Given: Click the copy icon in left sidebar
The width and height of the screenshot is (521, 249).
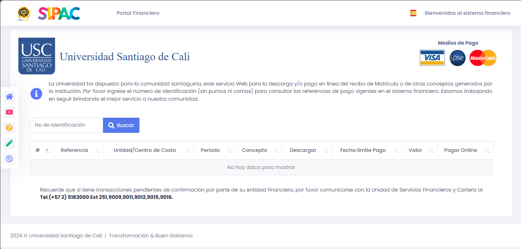Looking at the screenshot, I should [9, 159].
